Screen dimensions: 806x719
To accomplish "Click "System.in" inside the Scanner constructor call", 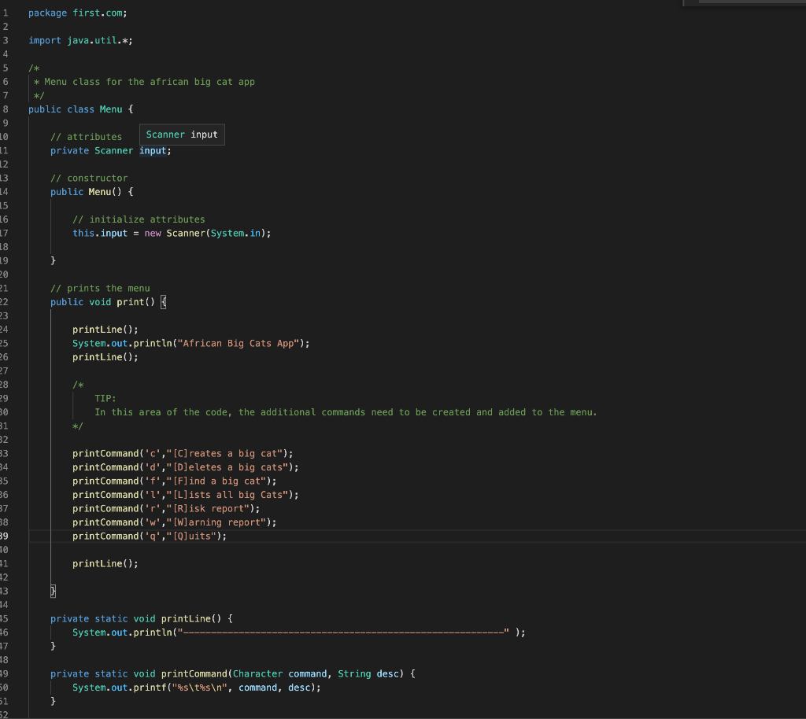I will (x=235, y=233).
